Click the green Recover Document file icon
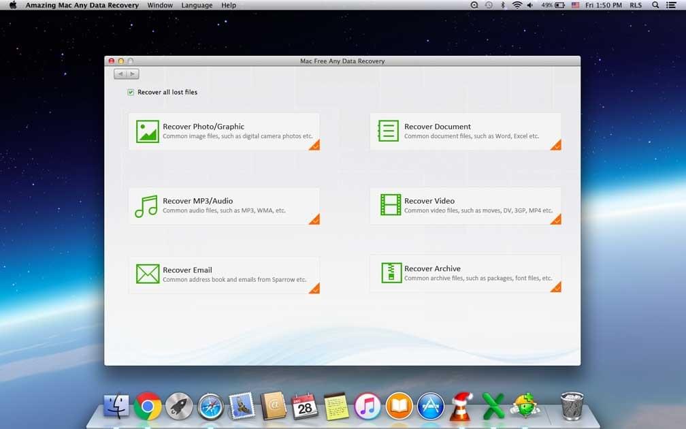686x429 pixels. [x=387, y=130]
